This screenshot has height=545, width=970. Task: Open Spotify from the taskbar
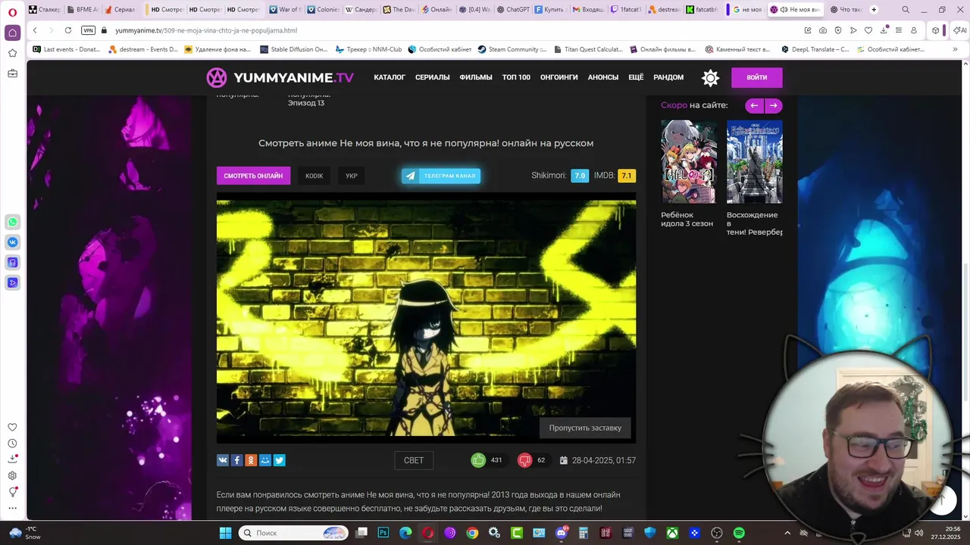point(739,533)
